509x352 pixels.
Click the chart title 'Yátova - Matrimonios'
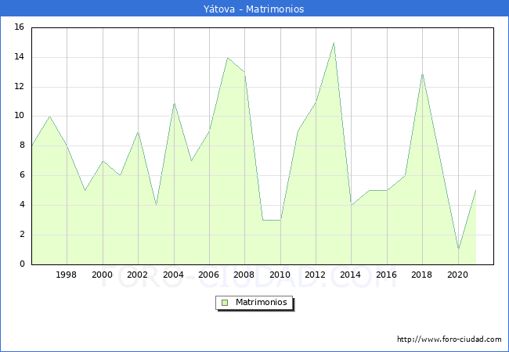tap(254, 9)
